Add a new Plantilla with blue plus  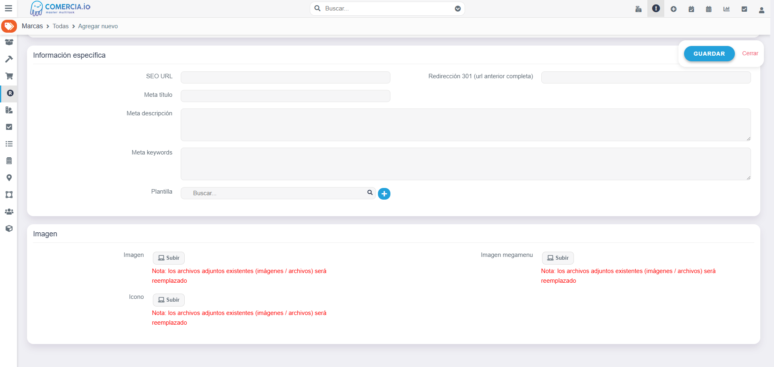384,194
